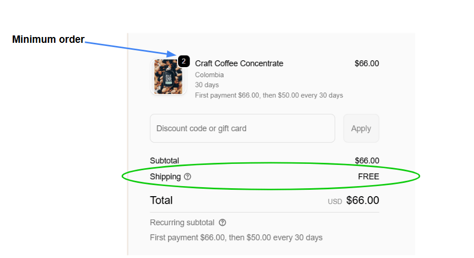Click the product line price of $66.00

pos(366,63)
